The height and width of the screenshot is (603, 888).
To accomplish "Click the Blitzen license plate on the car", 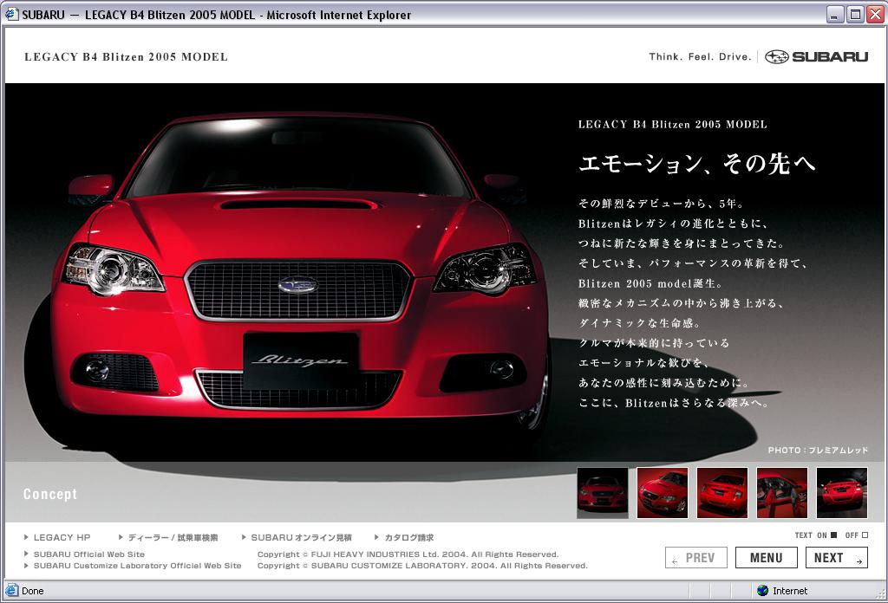I will (301, 360).
